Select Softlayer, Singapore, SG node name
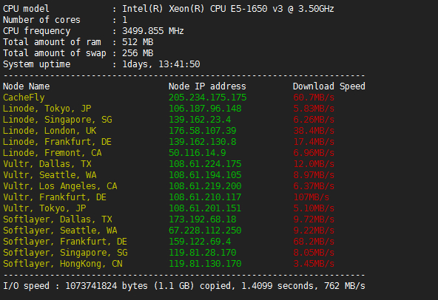The width and height of the screenshot is (438, 300). (x=65, y=253)
